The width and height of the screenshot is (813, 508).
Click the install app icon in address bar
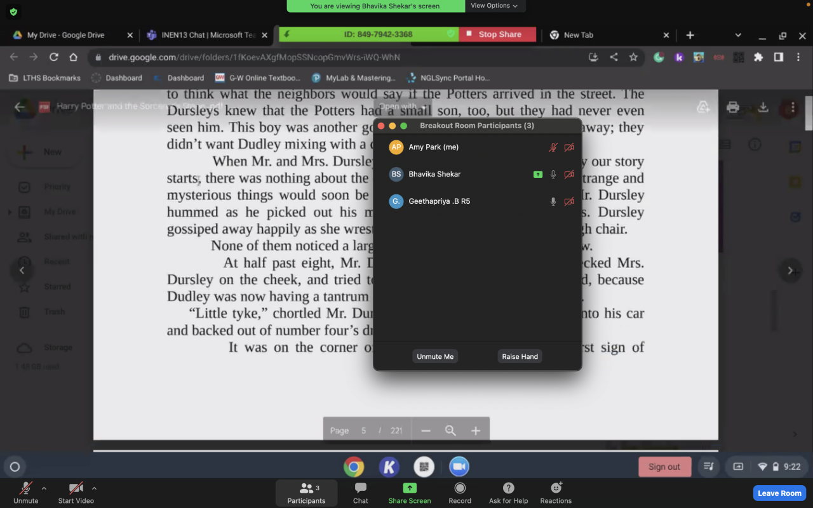(594, 57)
